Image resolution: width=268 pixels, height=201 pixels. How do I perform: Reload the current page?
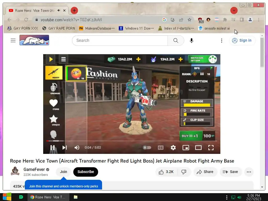click(26, 20)
